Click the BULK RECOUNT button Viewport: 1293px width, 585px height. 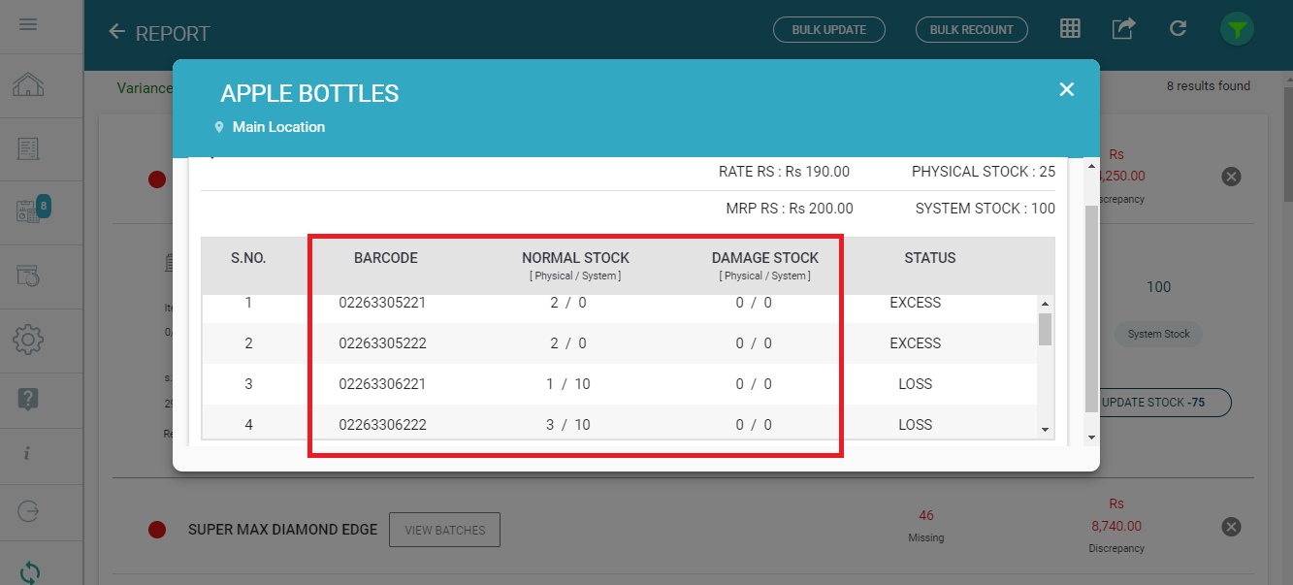(x=972, y=29)
